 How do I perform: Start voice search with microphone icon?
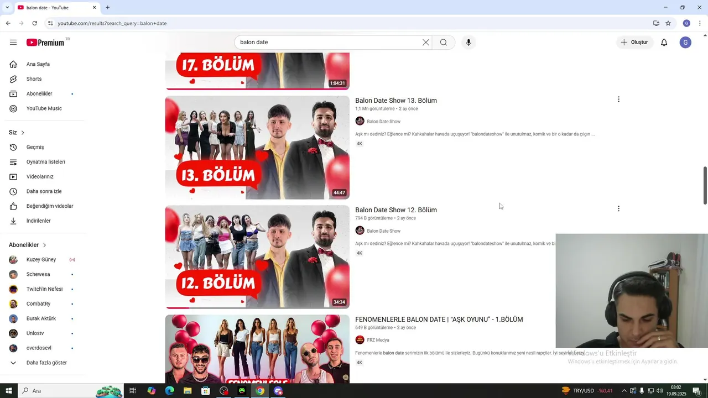[468, 43]
